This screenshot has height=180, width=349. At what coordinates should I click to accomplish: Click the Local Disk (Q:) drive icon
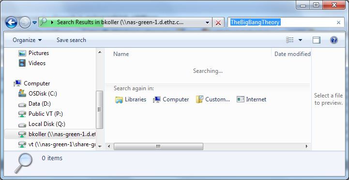coord(22,125)
